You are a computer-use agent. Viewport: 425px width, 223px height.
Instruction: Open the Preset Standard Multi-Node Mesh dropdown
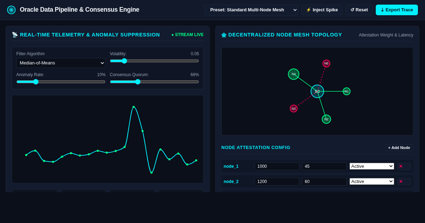[251, 10]
